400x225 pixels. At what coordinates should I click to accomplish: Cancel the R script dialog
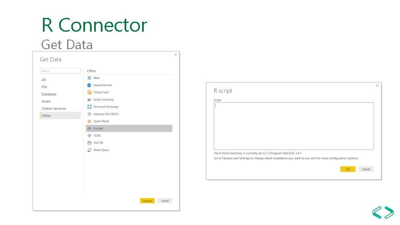coord(366,169)
